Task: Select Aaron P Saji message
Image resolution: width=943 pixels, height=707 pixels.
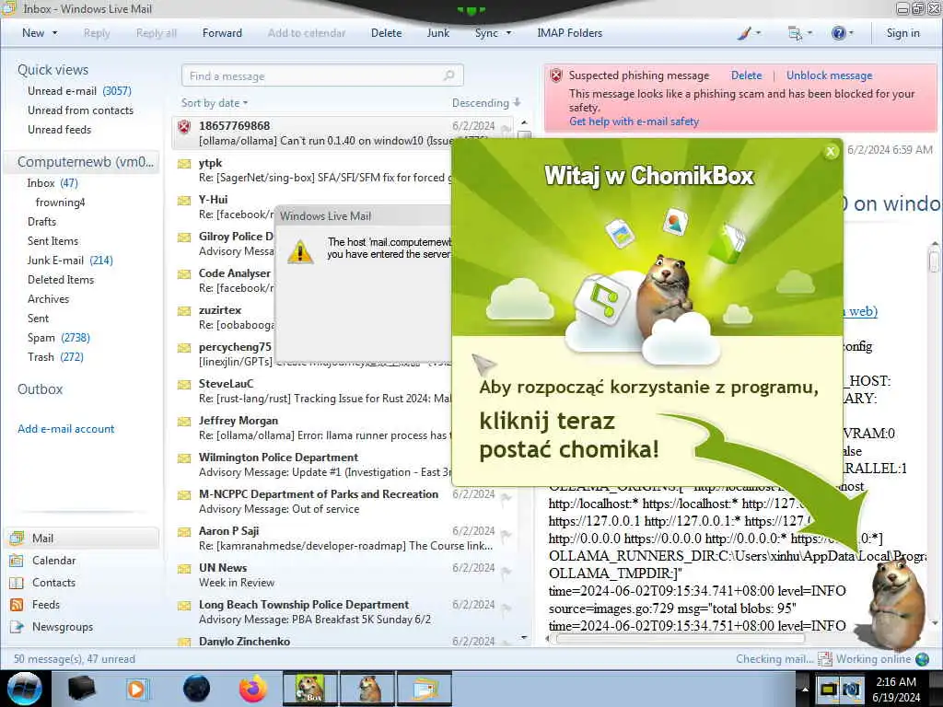Action: tap(343, 538)
